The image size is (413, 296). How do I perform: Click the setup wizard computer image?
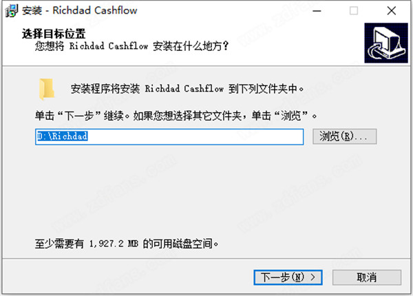386,43
